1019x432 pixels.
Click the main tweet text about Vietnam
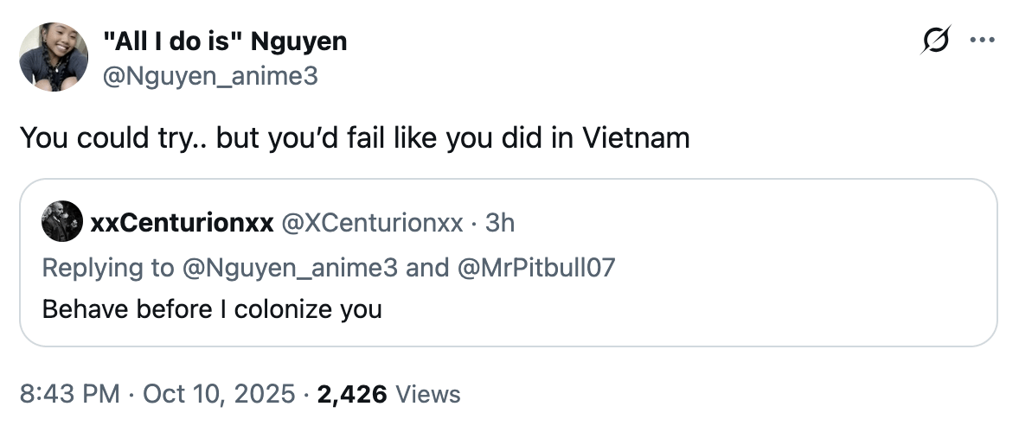[x=355, y=138]
